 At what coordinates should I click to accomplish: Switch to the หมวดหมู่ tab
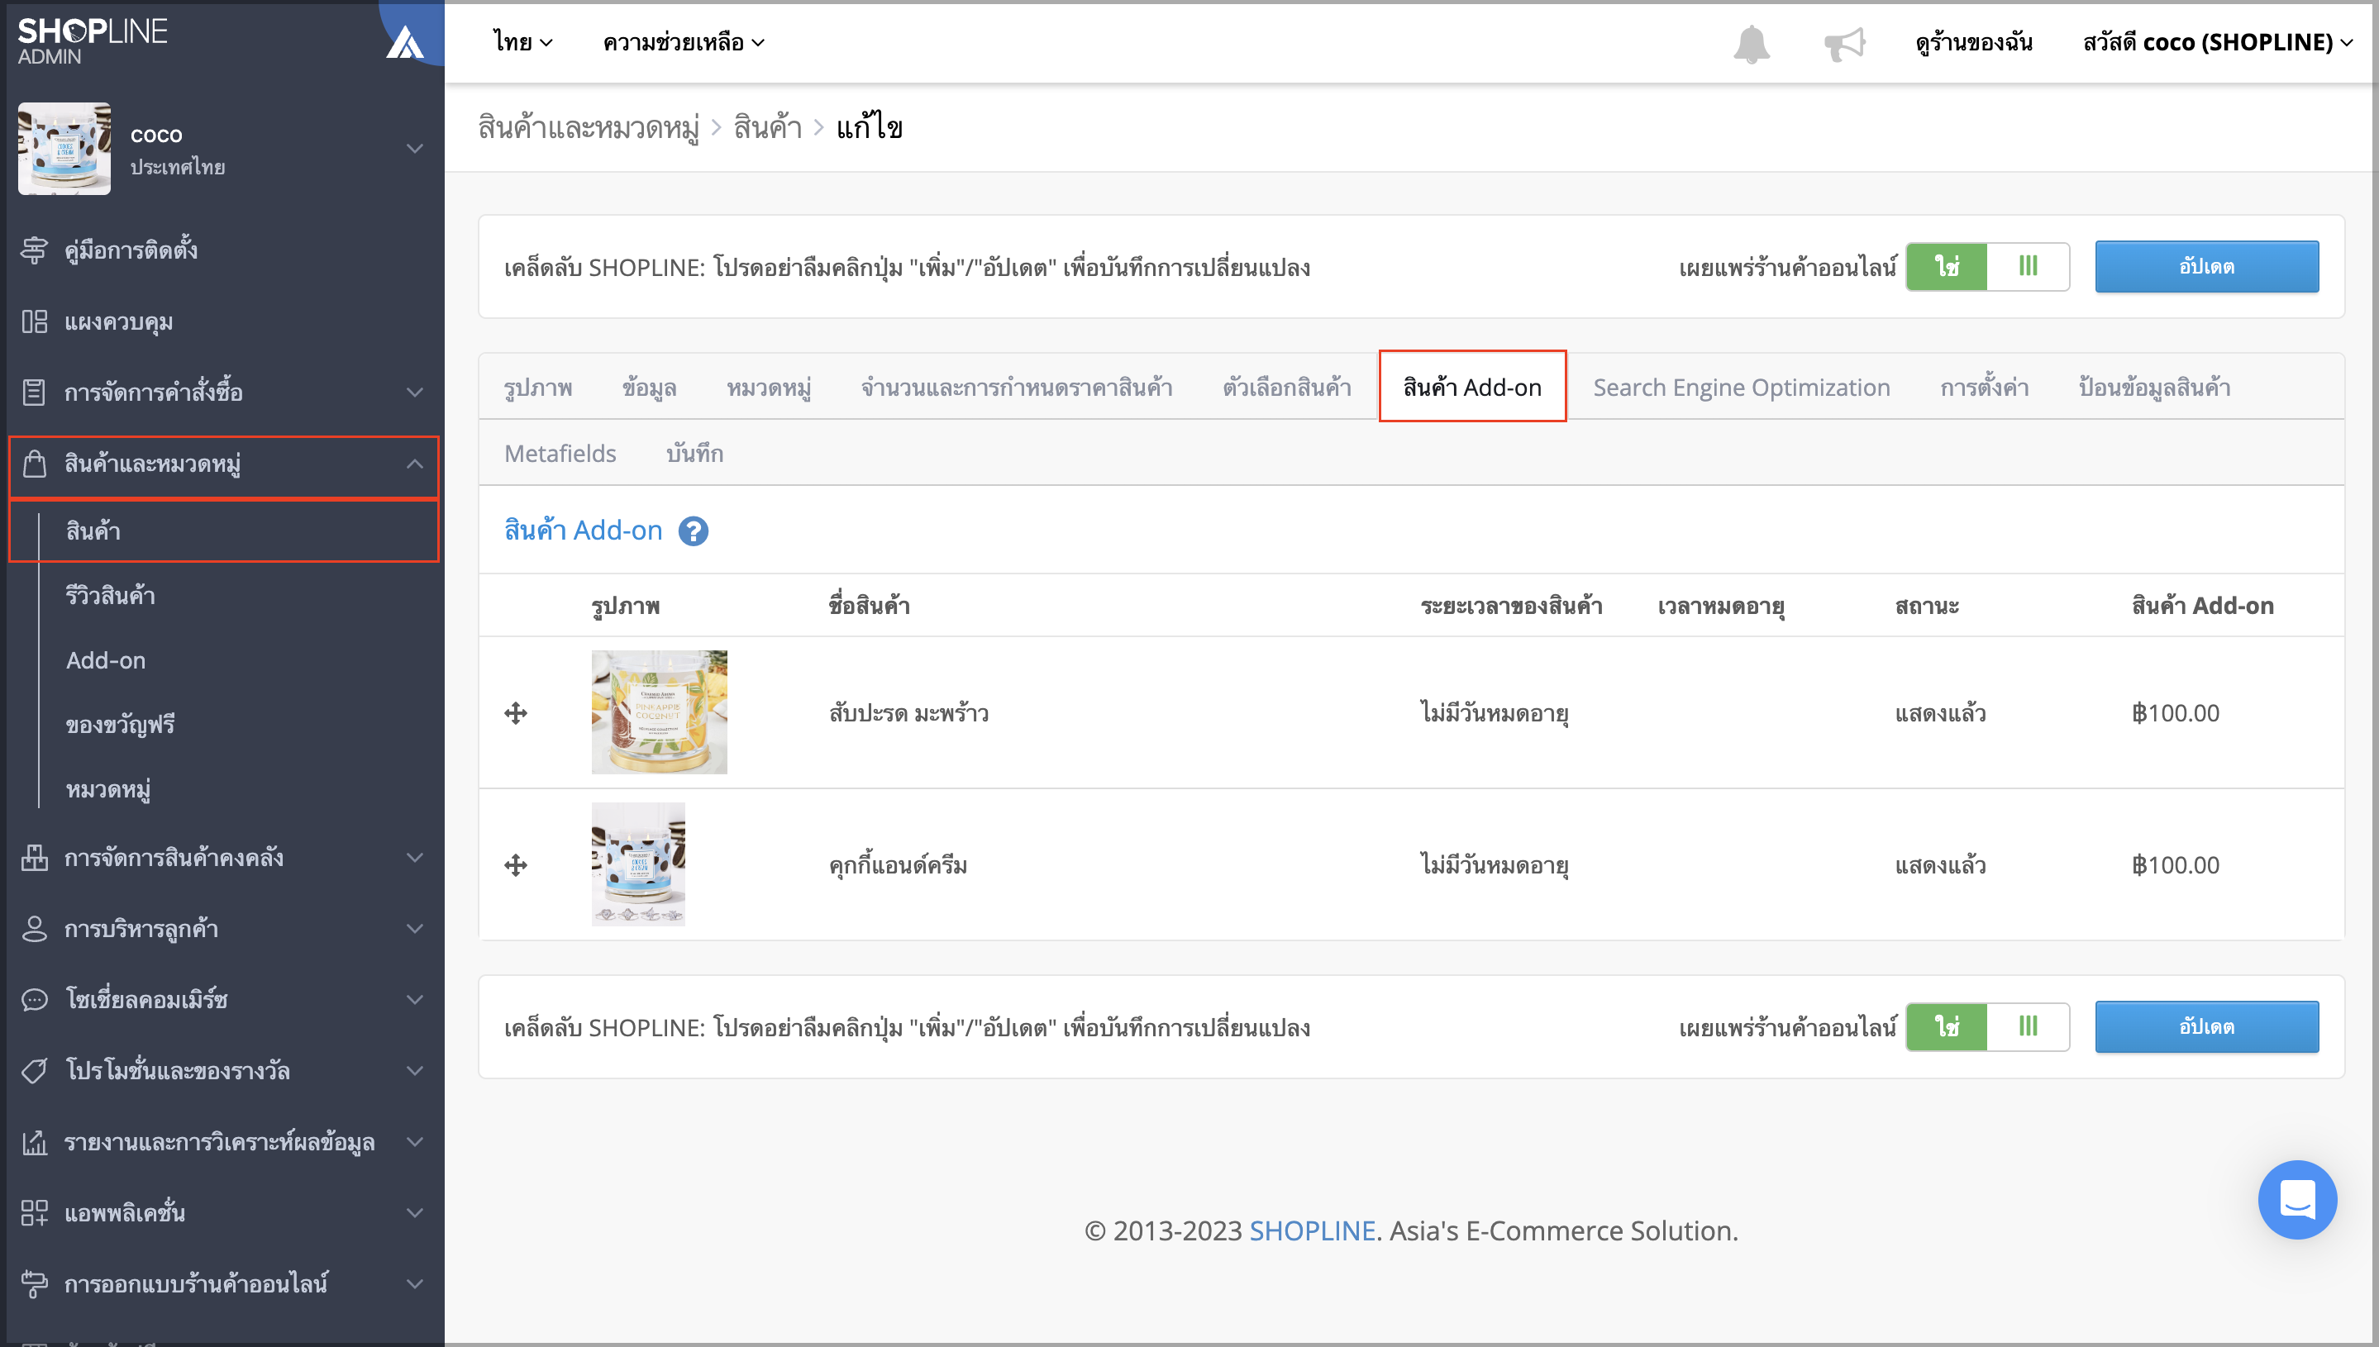(x=769, y=388)
